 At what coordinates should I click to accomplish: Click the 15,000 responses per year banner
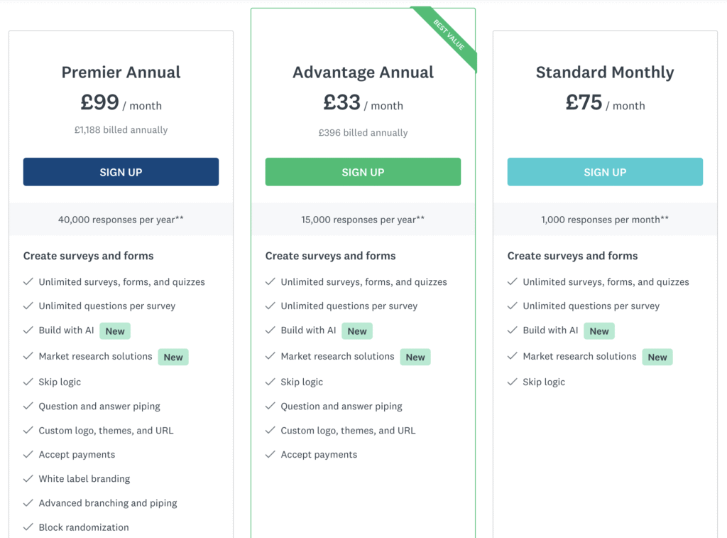[x=363, y=220]
